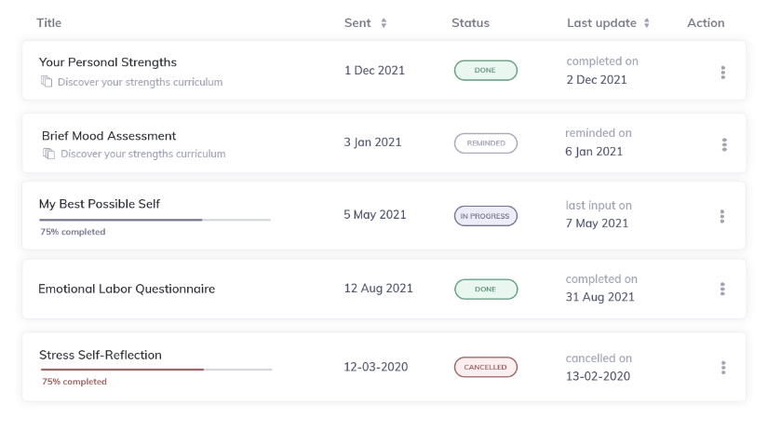Sort table by Sent date
Screen dimensions: 767x432
tap(383, 23)
